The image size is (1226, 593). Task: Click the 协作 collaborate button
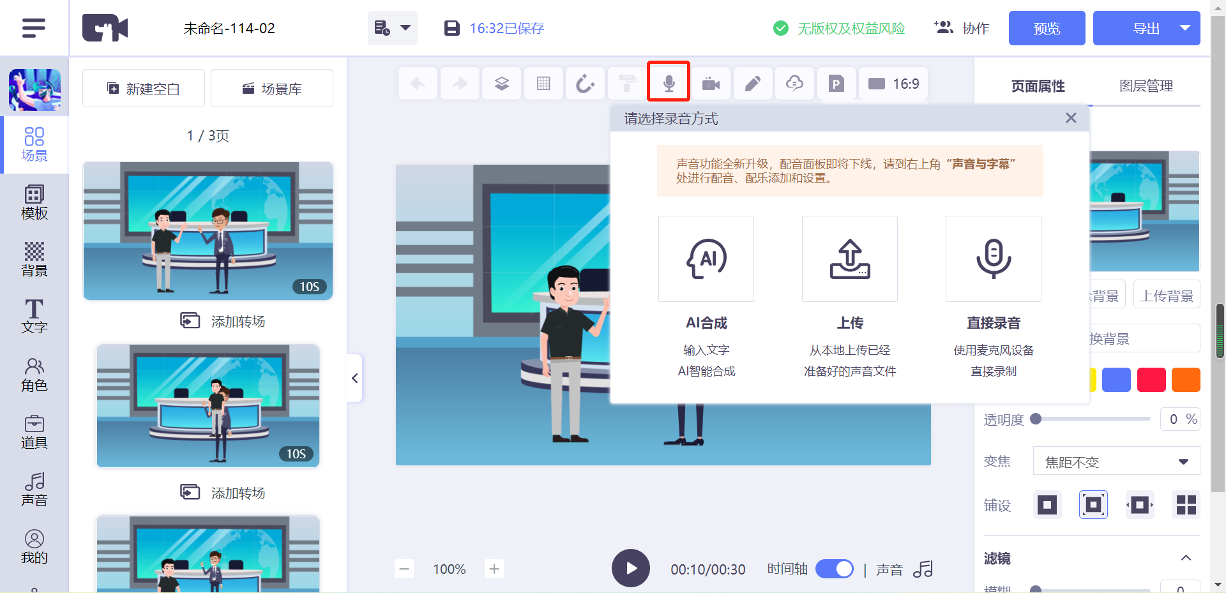pyautogui.click(x=962, y=28)
